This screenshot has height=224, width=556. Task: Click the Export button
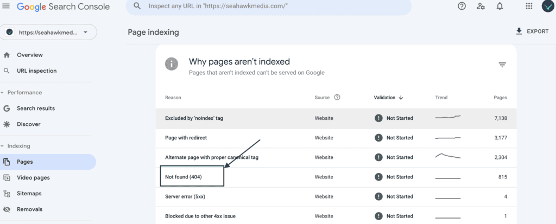[532, 31]
